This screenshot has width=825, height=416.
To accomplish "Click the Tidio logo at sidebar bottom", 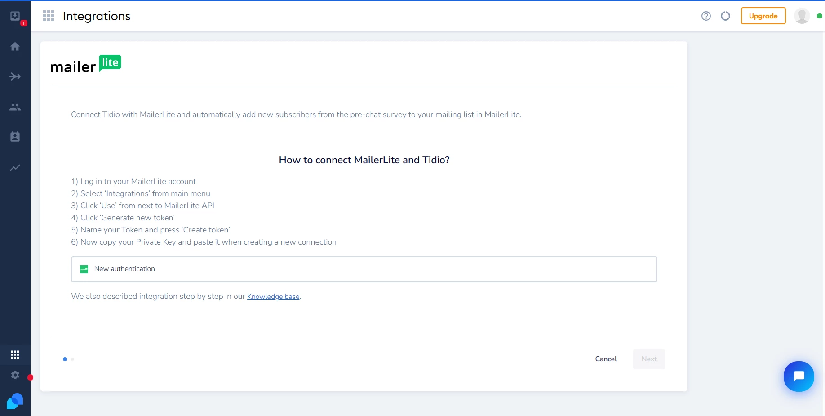I will tap(15, 401).
